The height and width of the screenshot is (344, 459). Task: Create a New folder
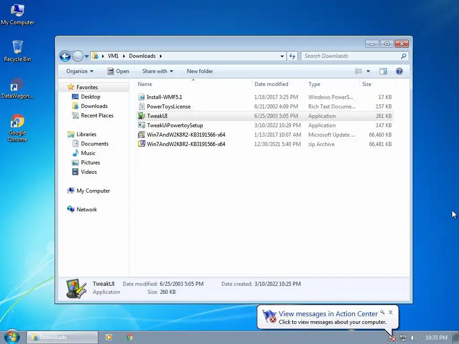click(200, 71)
